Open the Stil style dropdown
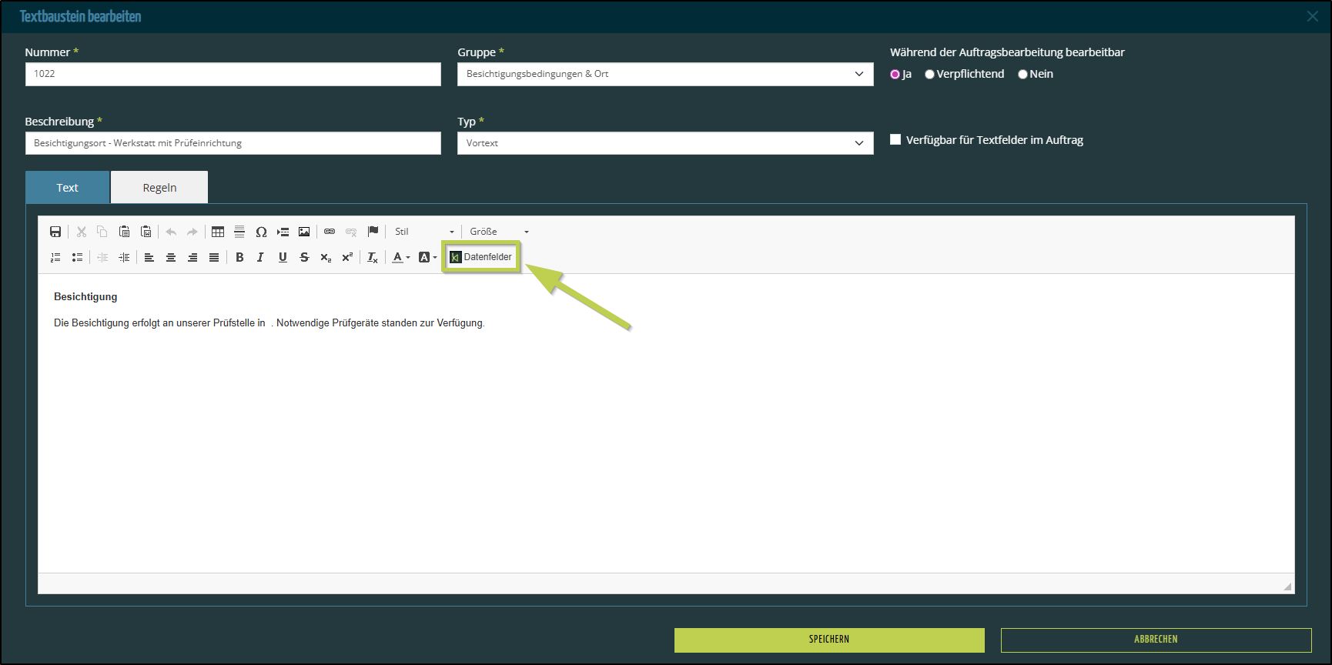 pyautogui.click(x=423, y=232)
